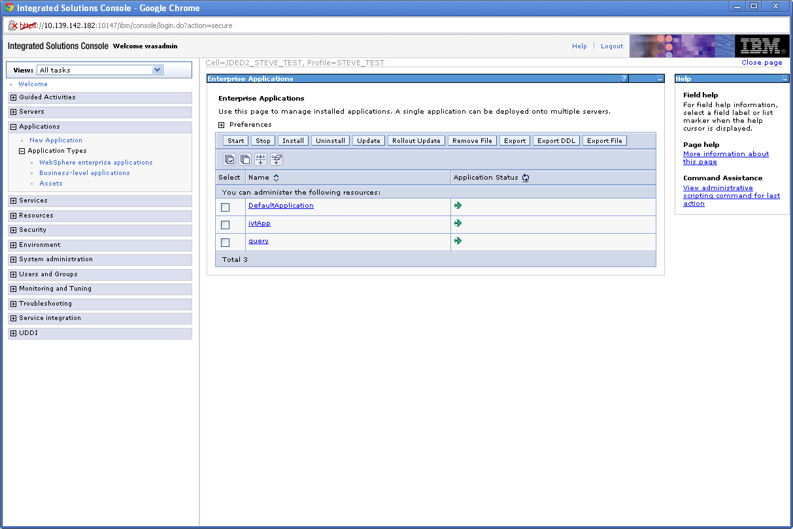Open Business-level applications
This screenshot has height=529, width=793.
tap(84, 173)
